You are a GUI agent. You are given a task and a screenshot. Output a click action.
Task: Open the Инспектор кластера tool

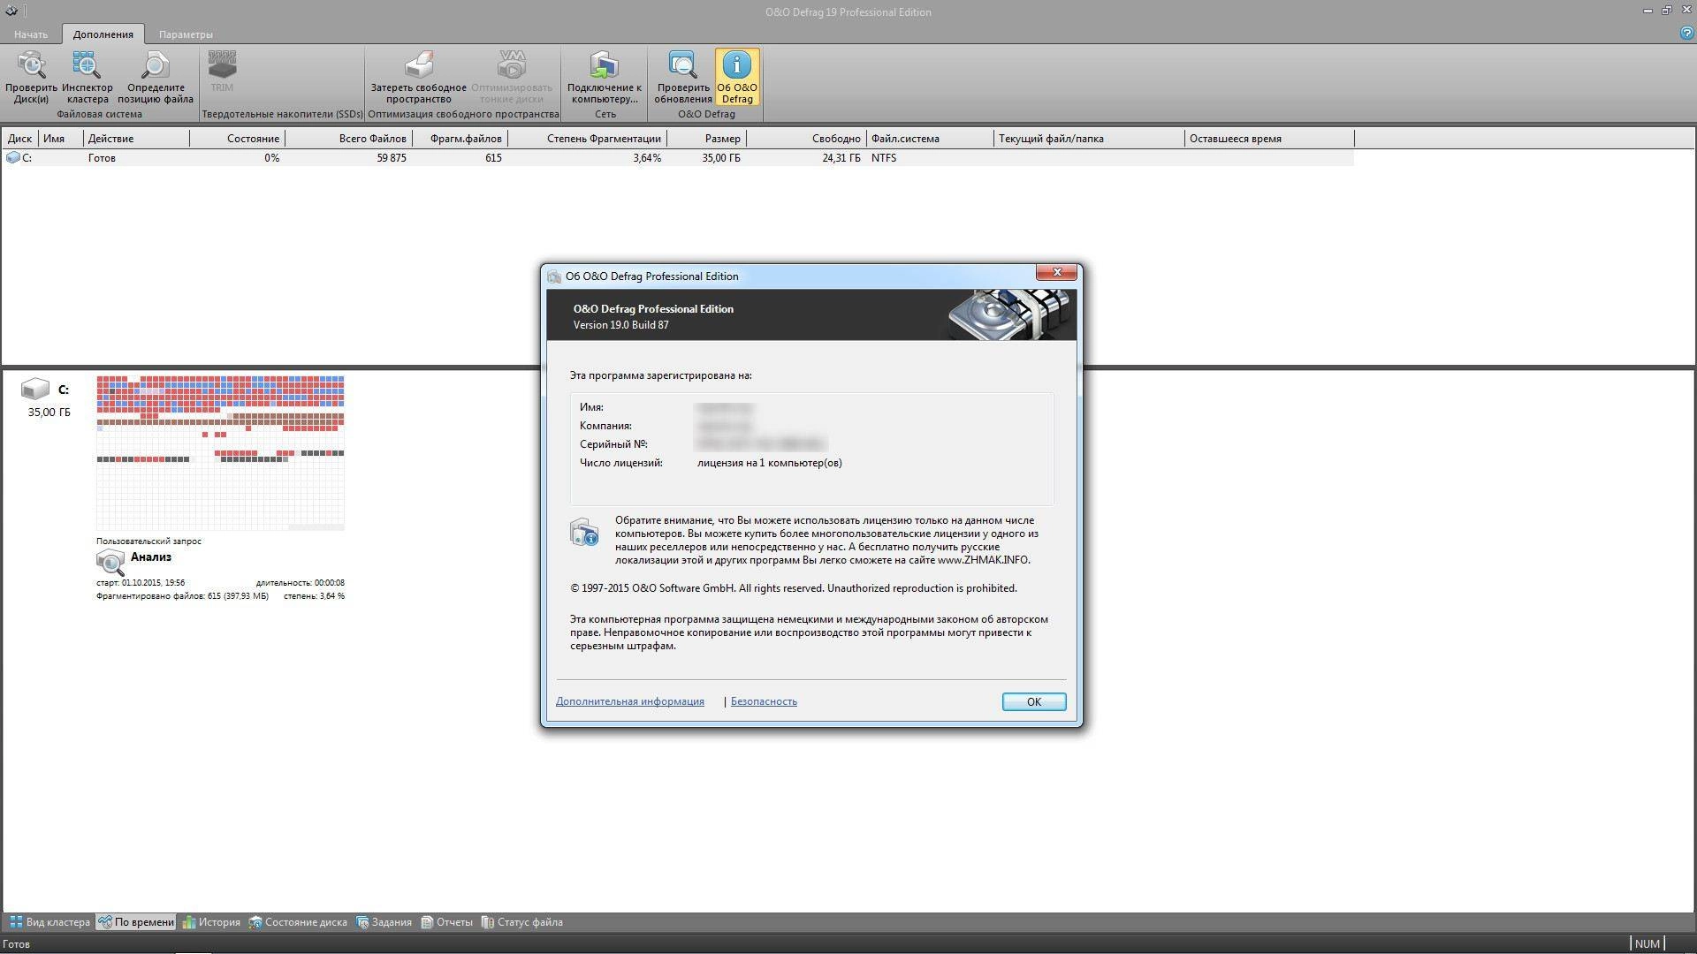(x=87, y=77)
